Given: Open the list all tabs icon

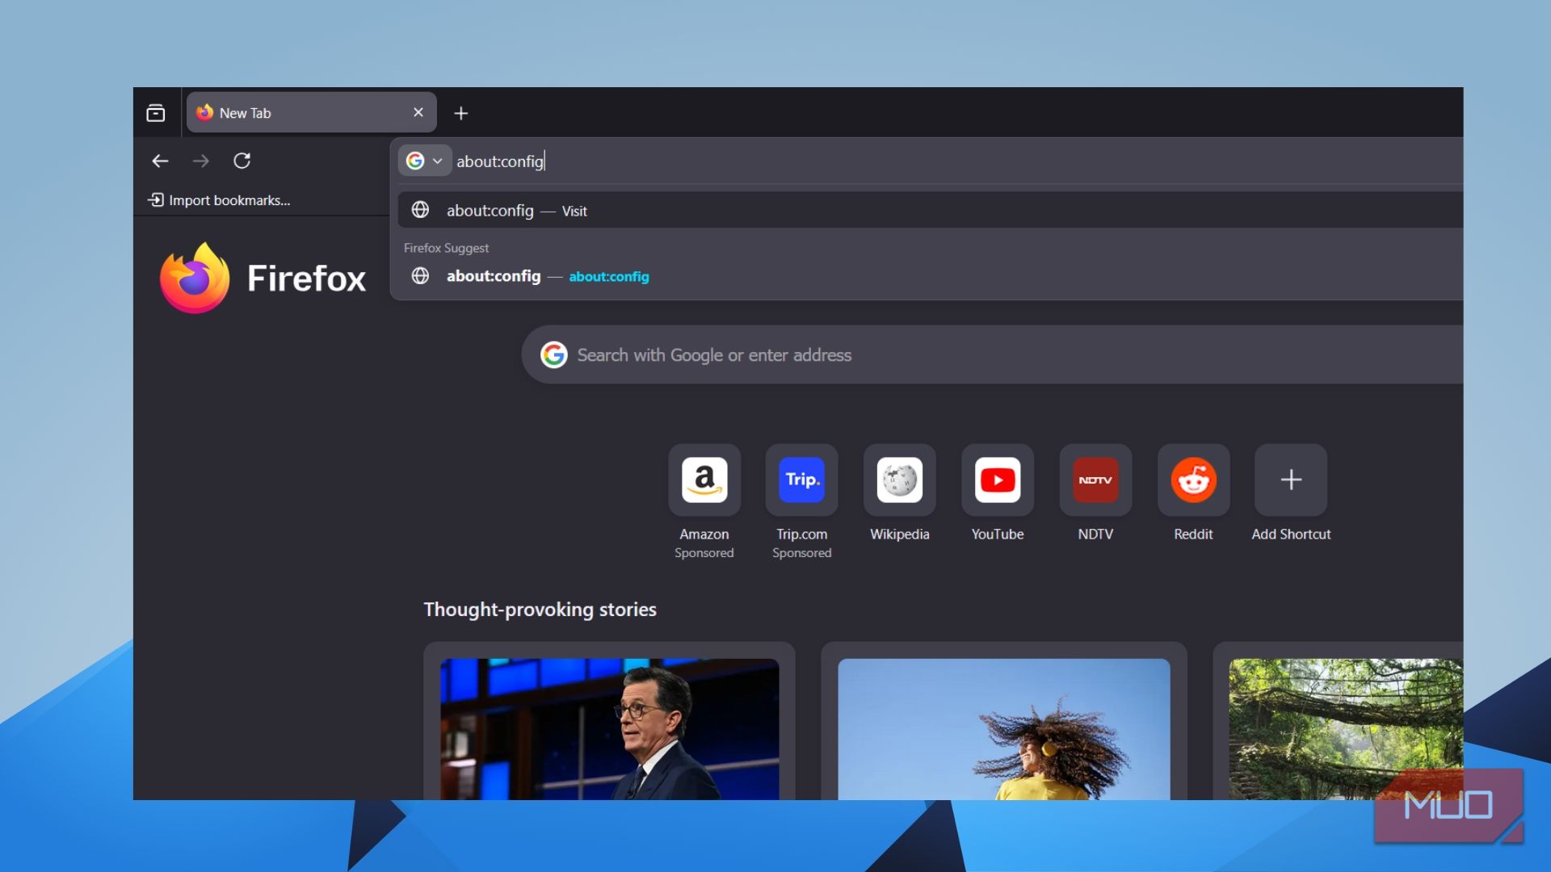Looking at the screenshot, I should pos(156,113).
